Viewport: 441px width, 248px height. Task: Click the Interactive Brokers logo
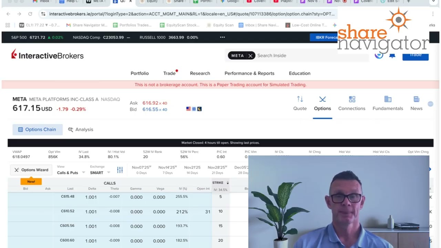point(47,55)
